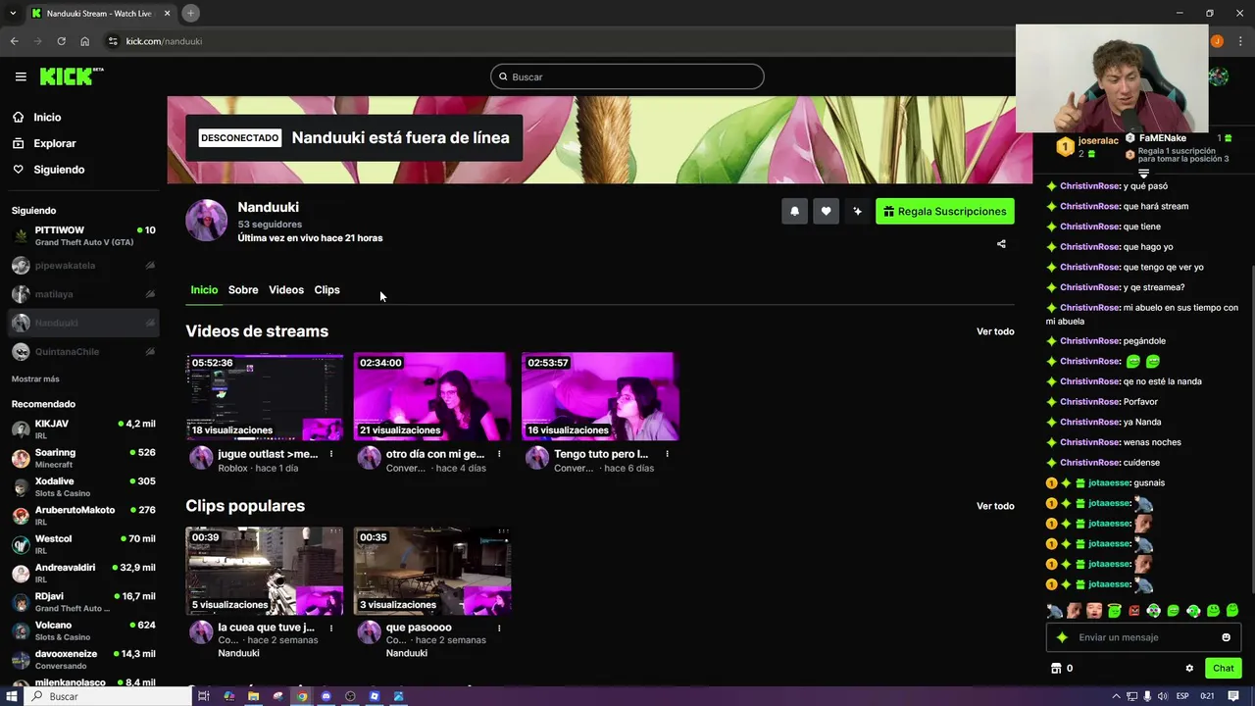Open Explorar in the sidebar
The height and width of the screenshot is (706, 1255).
(x=54, y=143)
